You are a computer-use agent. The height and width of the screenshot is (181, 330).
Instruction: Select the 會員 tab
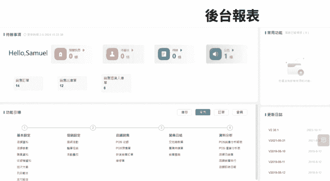click(239, 112)
